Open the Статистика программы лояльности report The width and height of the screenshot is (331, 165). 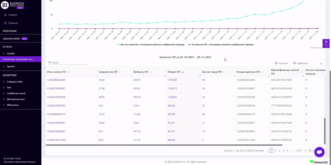[x=18, y=59]
